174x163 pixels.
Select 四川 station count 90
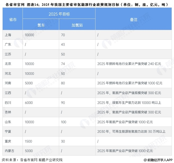(63, 103)
